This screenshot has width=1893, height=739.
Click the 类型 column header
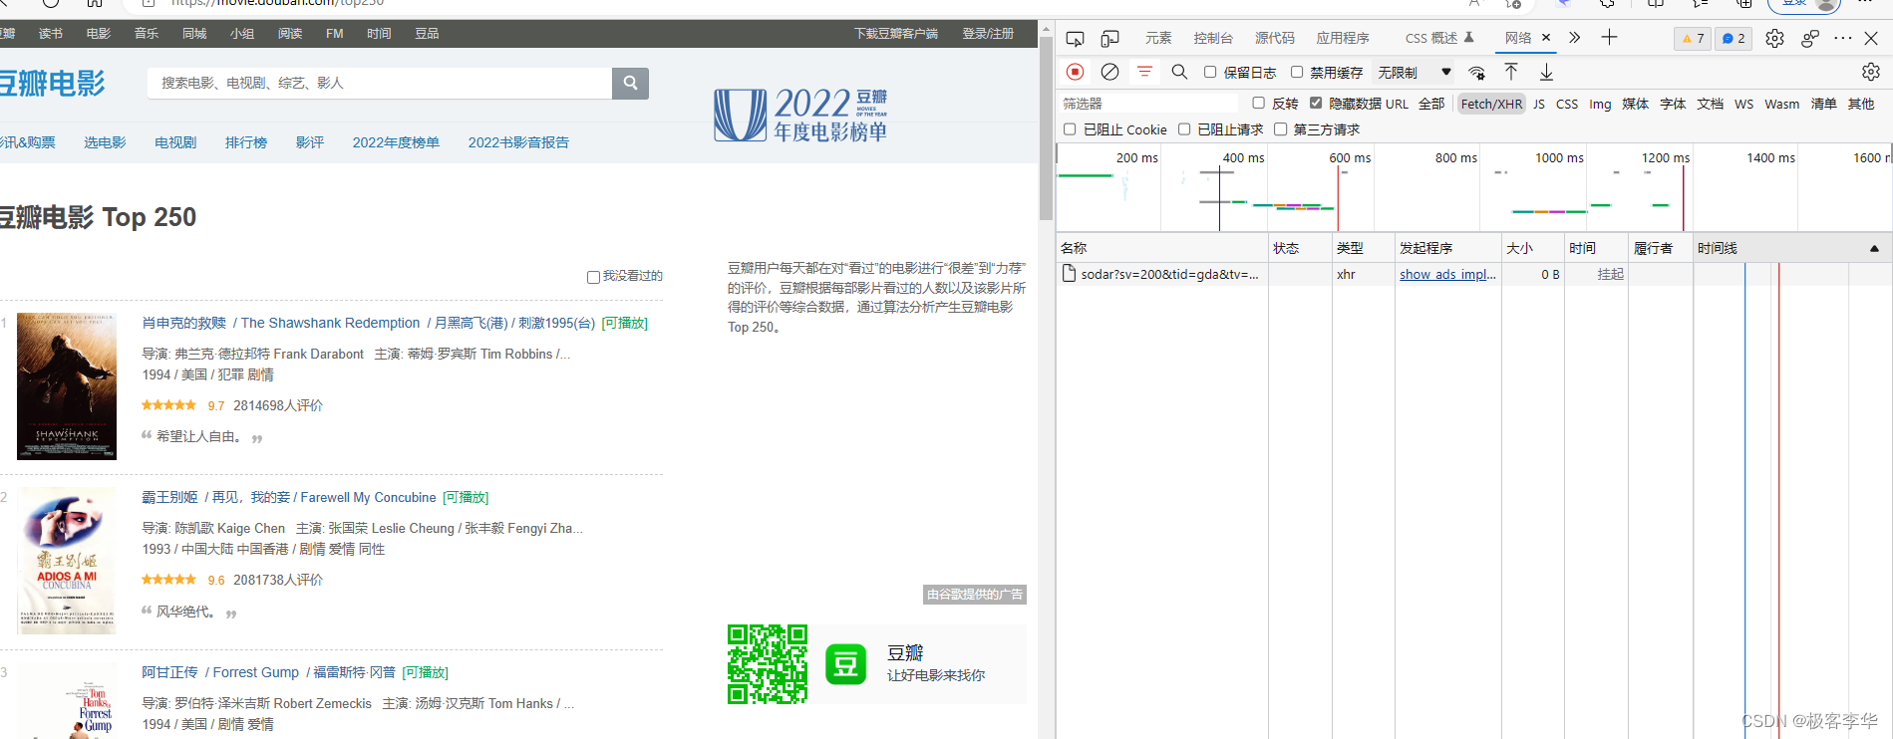(1364, 248)
